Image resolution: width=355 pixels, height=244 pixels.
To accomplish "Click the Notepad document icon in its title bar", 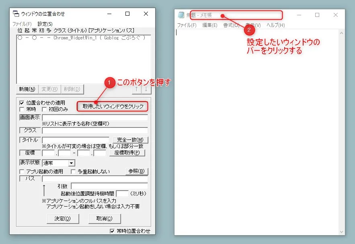I will pyautogui.click(x=180, y=14).
